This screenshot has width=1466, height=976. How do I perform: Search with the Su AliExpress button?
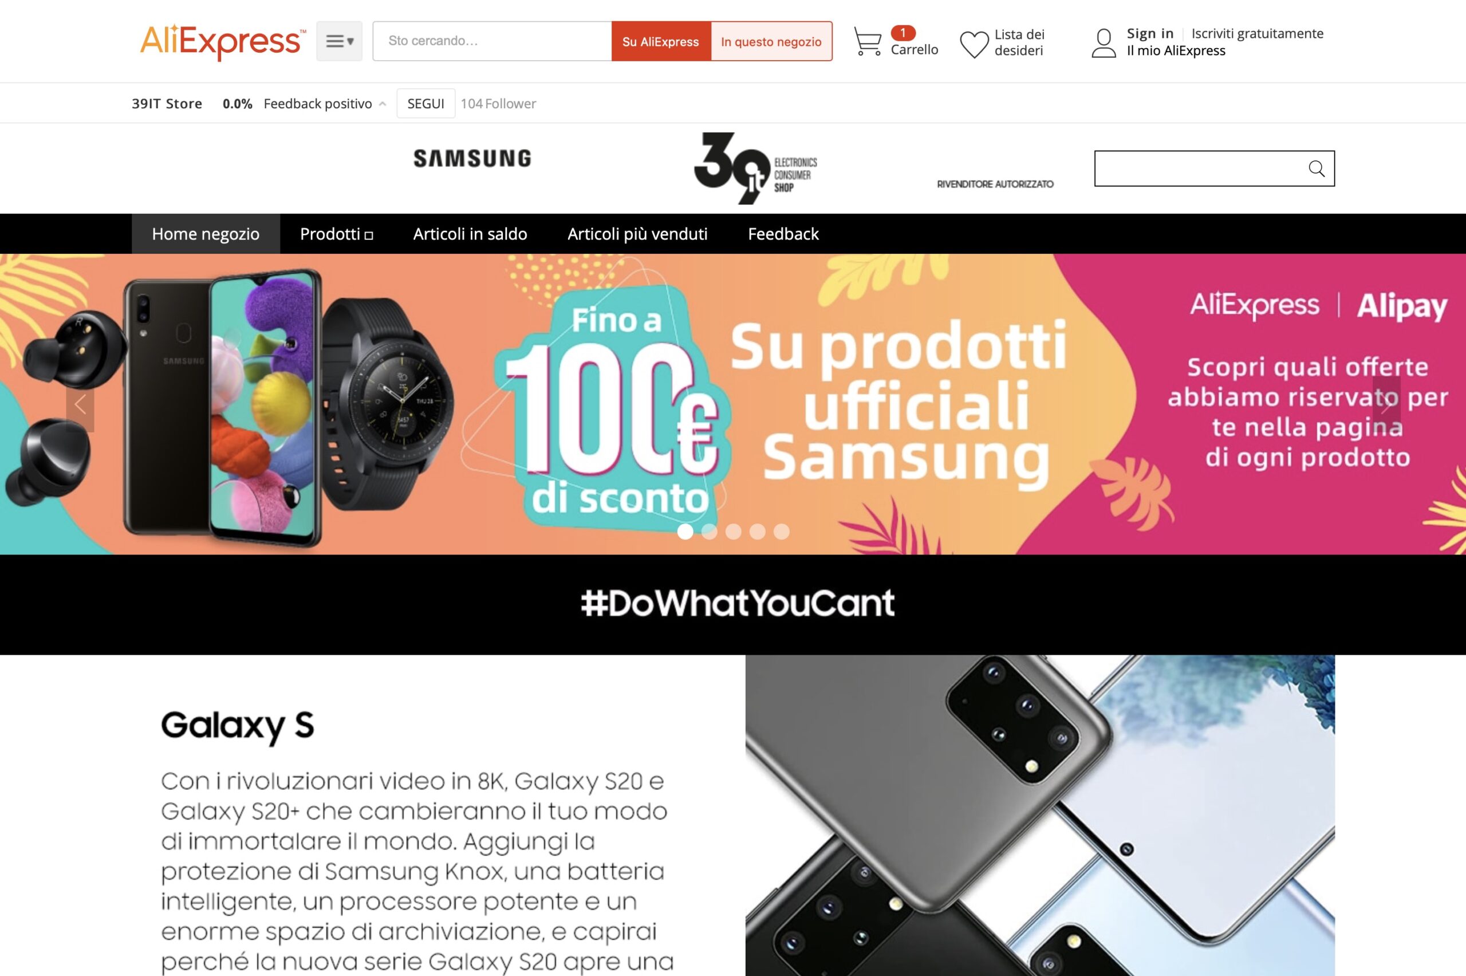tap(661, 41)
